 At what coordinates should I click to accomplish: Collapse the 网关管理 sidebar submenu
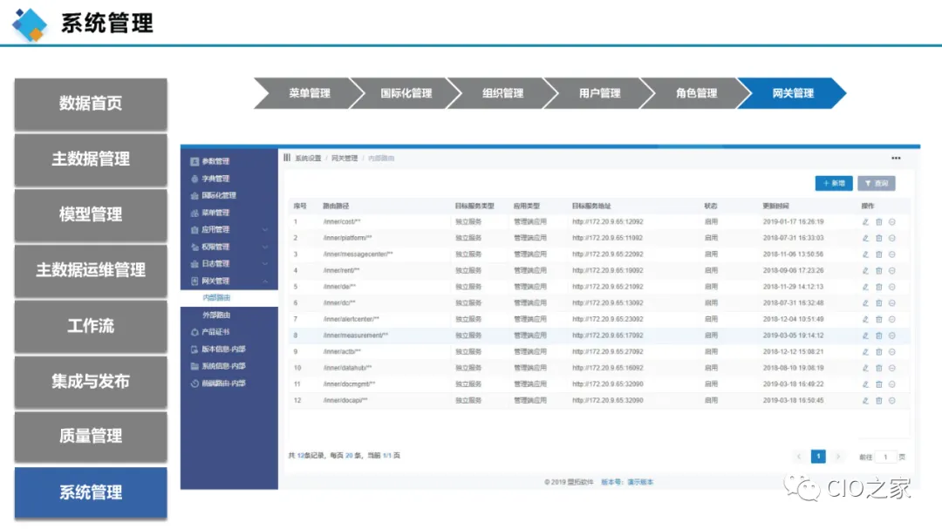(x=265, y=281)
